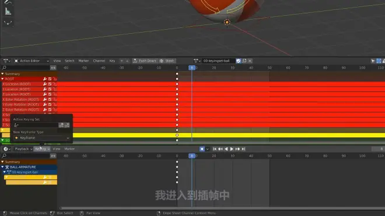Open the New Keyframe Type dropdown
Image resolution: width=385 pixels, height=216 pixels.
point(41,138)
